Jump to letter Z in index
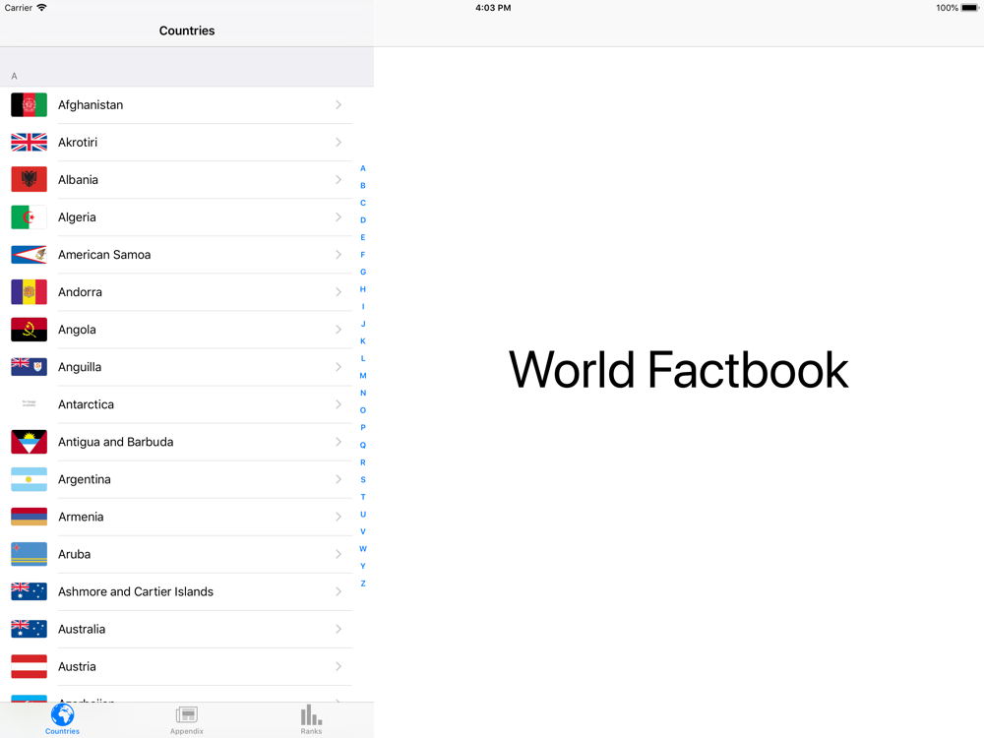Image resolution: width=984 pixels, height=738 pixels. (363, 584)
